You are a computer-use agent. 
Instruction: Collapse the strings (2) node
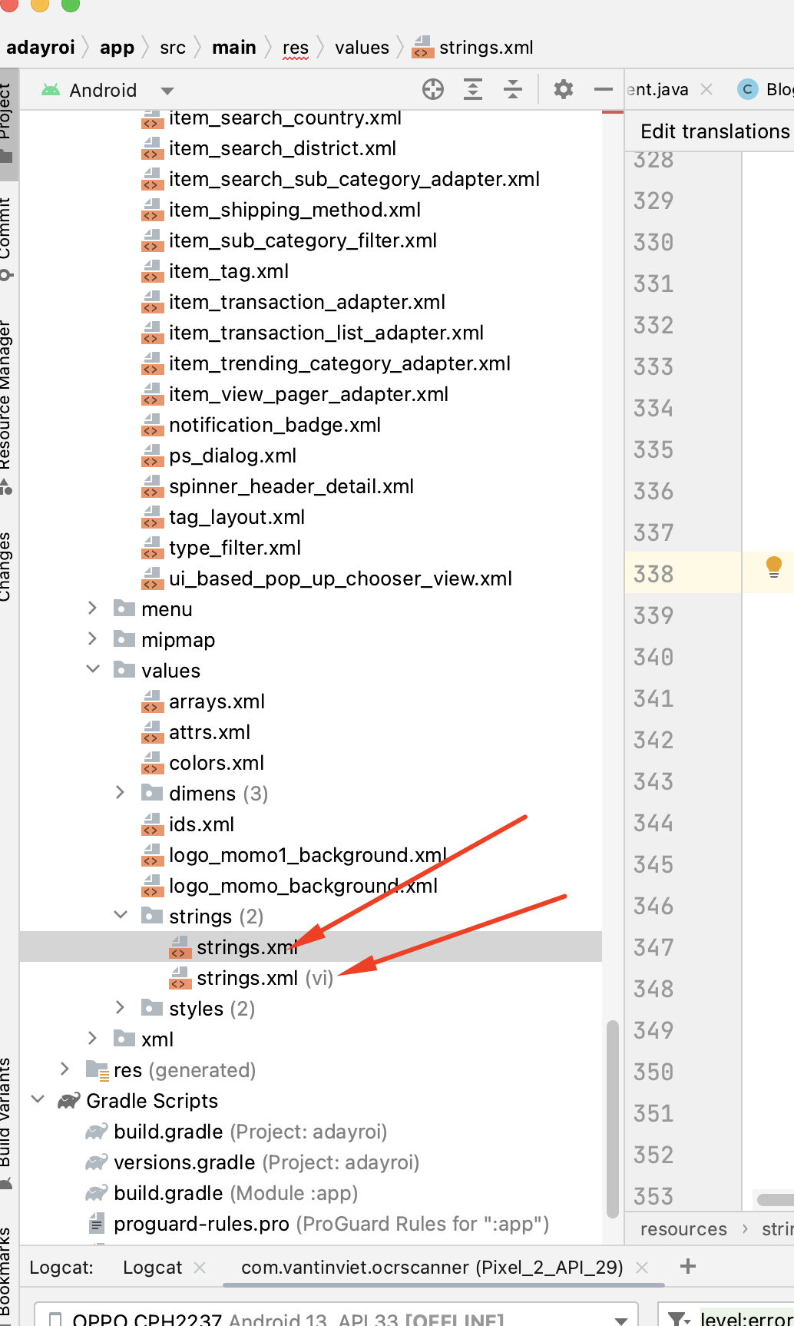click(x=121, y=916)
